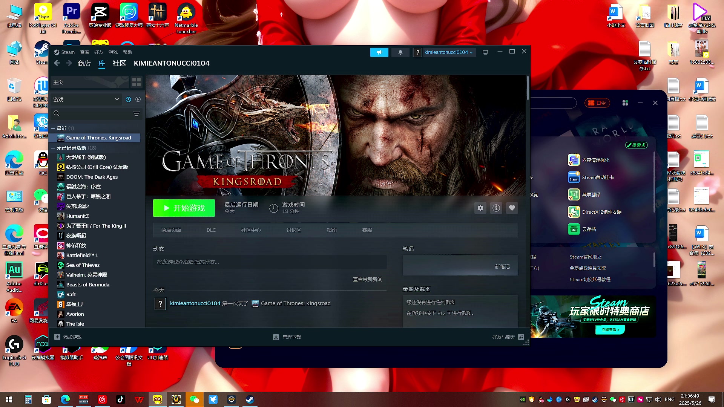Open the 商店页面 game tab
Image resolution: width=724 pixels, height=407 pixels.
(x=171, y=230)
